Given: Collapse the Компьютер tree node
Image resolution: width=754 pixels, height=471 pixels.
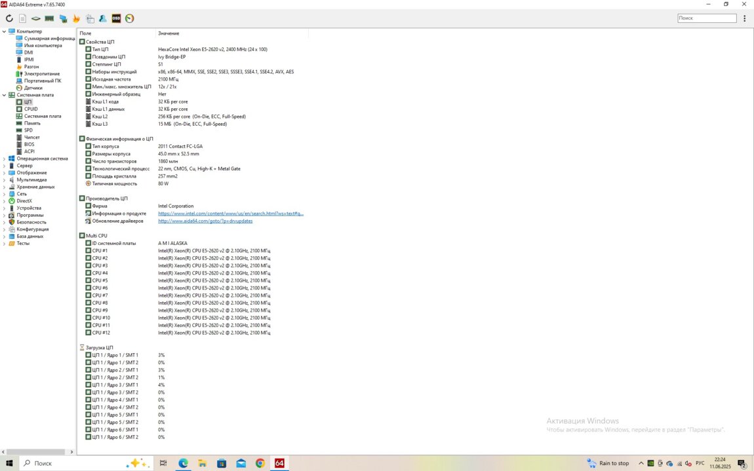Looking at the screenshot, I should [4, 31].
